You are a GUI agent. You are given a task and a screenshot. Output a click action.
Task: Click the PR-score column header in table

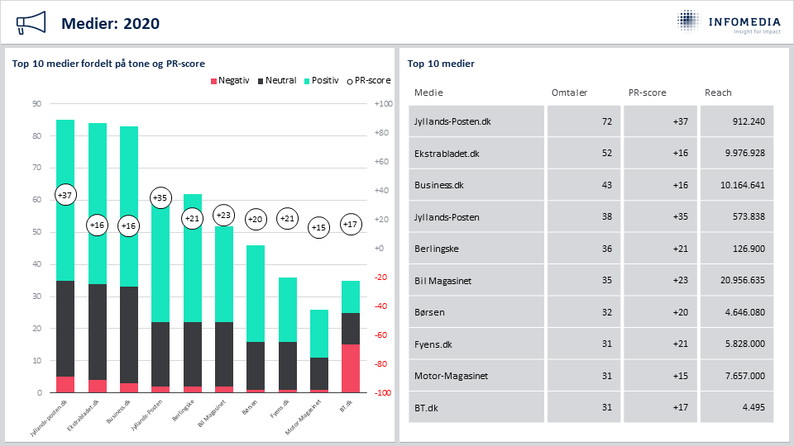pos(647,93)
